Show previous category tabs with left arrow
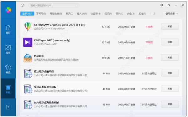Screen dimensions: 188x117 [x=150, y=13]
